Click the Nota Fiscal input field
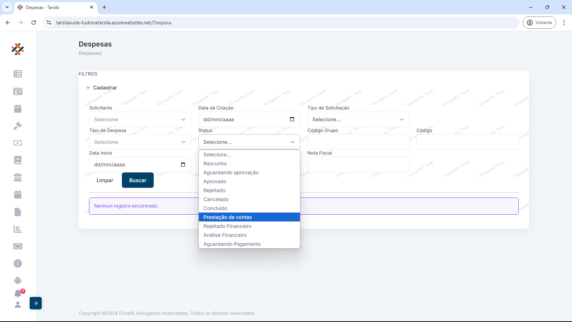 pos(358,165)
